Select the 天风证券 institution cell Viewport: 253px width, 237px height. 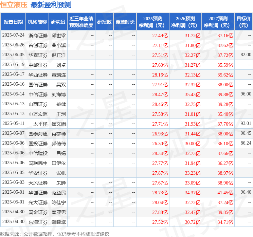click(38, 183)
